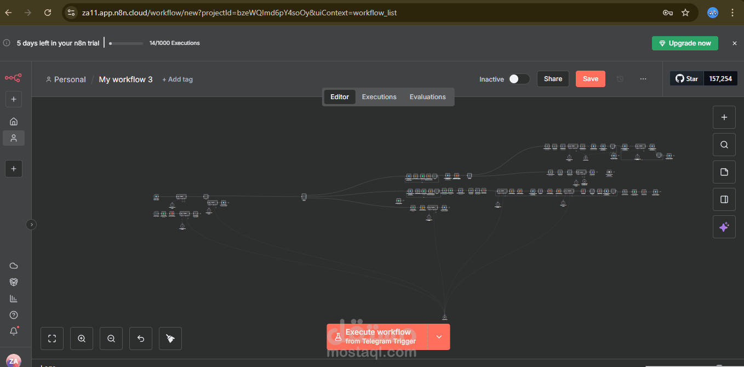Click the Upgrade now button
This screenshot has height=367, width=744.
point(685,43)
